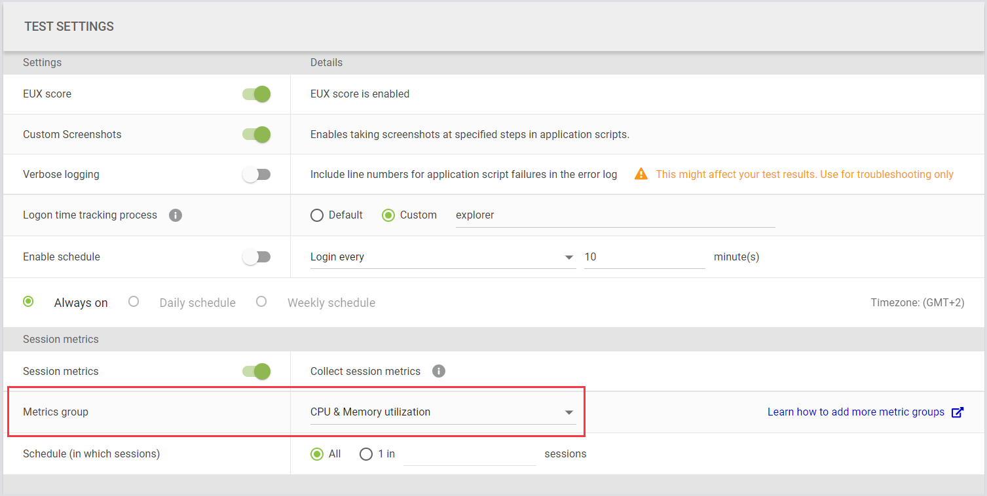
Task: Open the Login every dropdown
Action: click(x=442, y=257)
